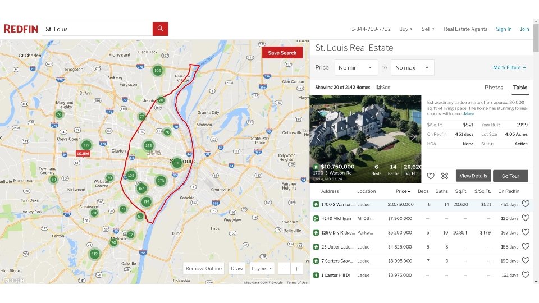Click Terms of Use on map

[x=297, y=282]
